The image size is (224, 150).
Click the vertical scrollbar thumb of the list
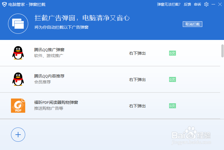pyautogui.click(x=223, y=51)
